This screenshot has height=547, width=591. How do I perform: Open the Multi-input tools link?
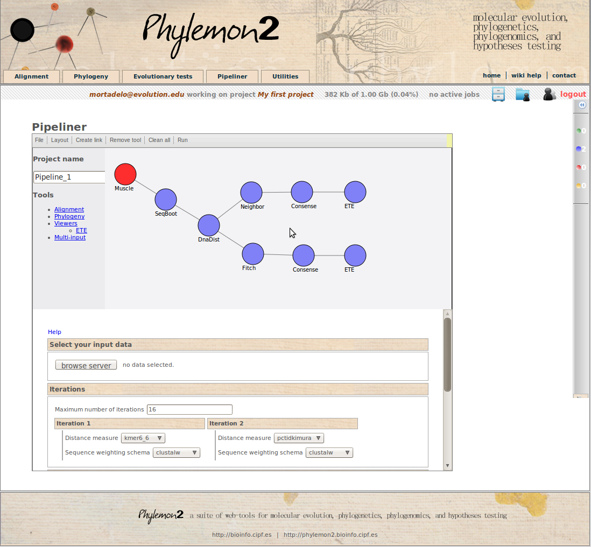click(x=70, y=237)
